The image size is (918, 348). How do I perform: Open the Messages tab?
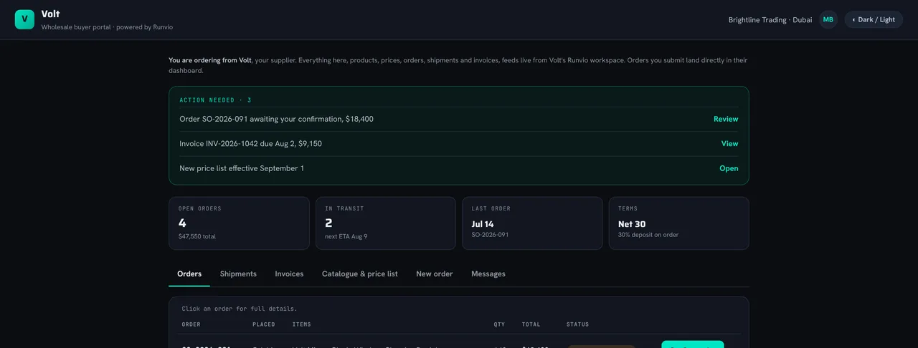(488, 274)
